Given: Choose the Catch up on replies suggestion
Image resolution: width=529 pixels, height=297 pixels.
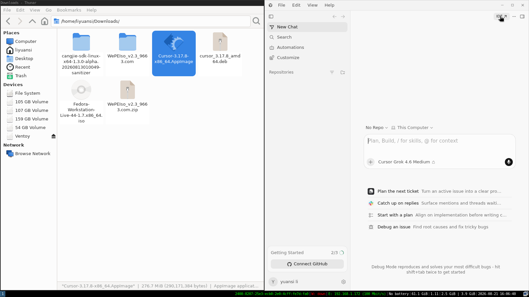Looking at the screenshot, I should click(440, 203).
